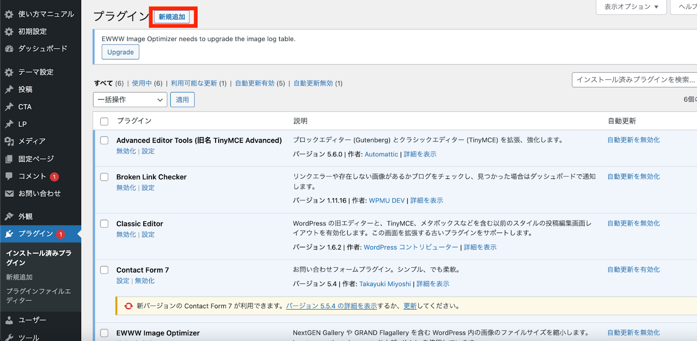
Task: Click the pin icon beside LP
Action: point(9,124)
